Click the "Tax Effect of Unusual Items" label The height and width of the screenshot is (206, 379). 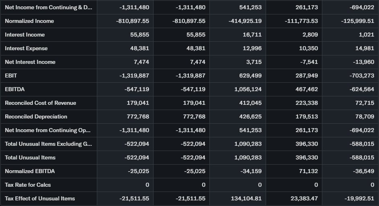pos(40,198)
